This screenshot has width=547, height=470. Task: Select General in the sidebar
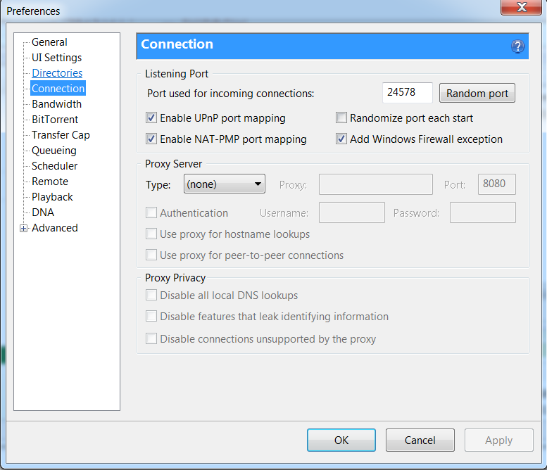coord(49,42)
